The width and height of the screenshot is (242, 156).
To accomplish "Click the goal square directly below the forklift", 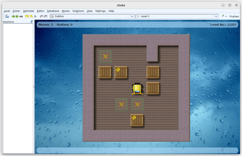I will [x=137, y=105].
